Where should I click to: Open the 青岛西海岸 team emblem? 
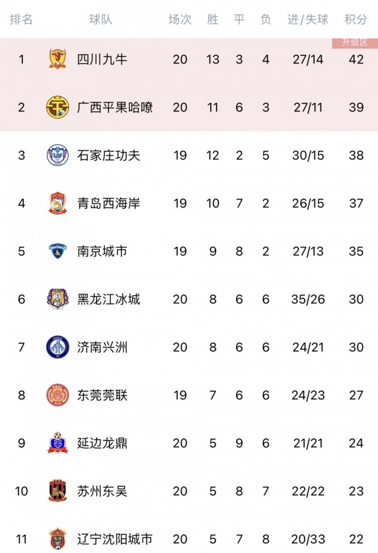pos(57,203)
